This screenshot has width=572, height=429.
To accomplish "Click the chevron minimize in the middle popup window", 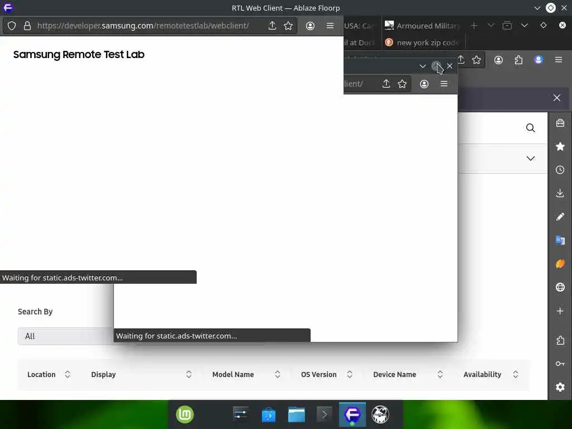I will (422, 66).
